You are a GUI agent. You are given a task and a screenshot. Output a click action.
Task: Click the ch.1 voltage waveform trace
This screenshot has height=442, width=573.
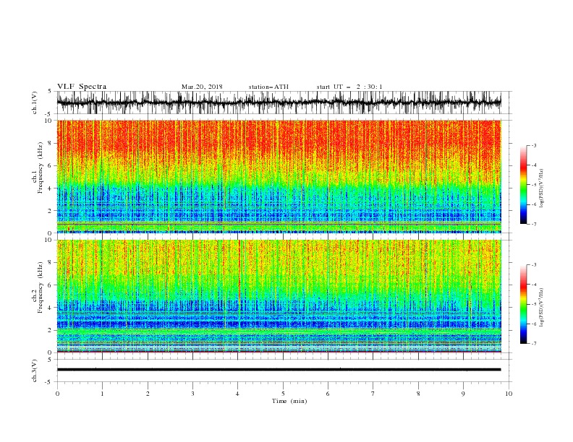pos(279,103)
